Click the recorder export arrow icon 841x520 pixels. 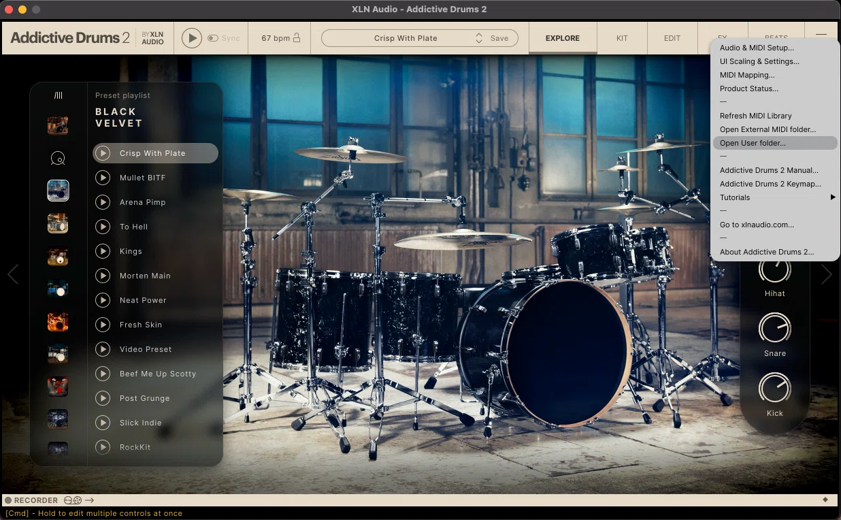point(89,500)
